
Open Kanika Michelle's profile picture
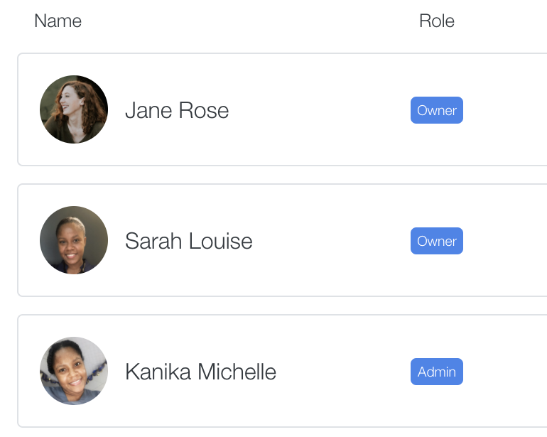click(x=74, y=371)
